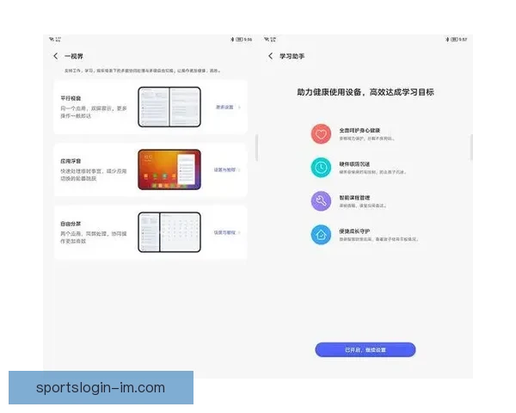Open the settings link of the 应用浮窗 card
Viewport: 516px width, 413px height.
click(227, 170)
